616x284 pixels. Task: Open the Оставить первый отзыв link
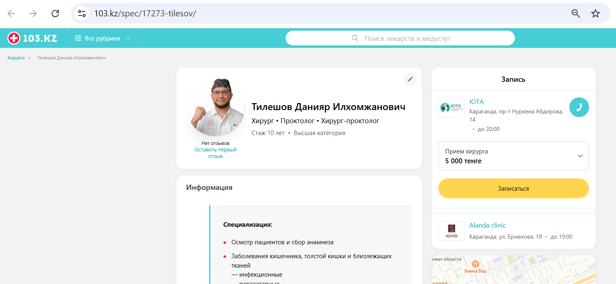pyautogui.click(x=215, y=153)
